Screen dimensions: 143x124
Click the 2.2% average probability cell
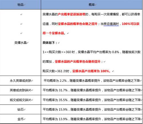tap(92, 81)
